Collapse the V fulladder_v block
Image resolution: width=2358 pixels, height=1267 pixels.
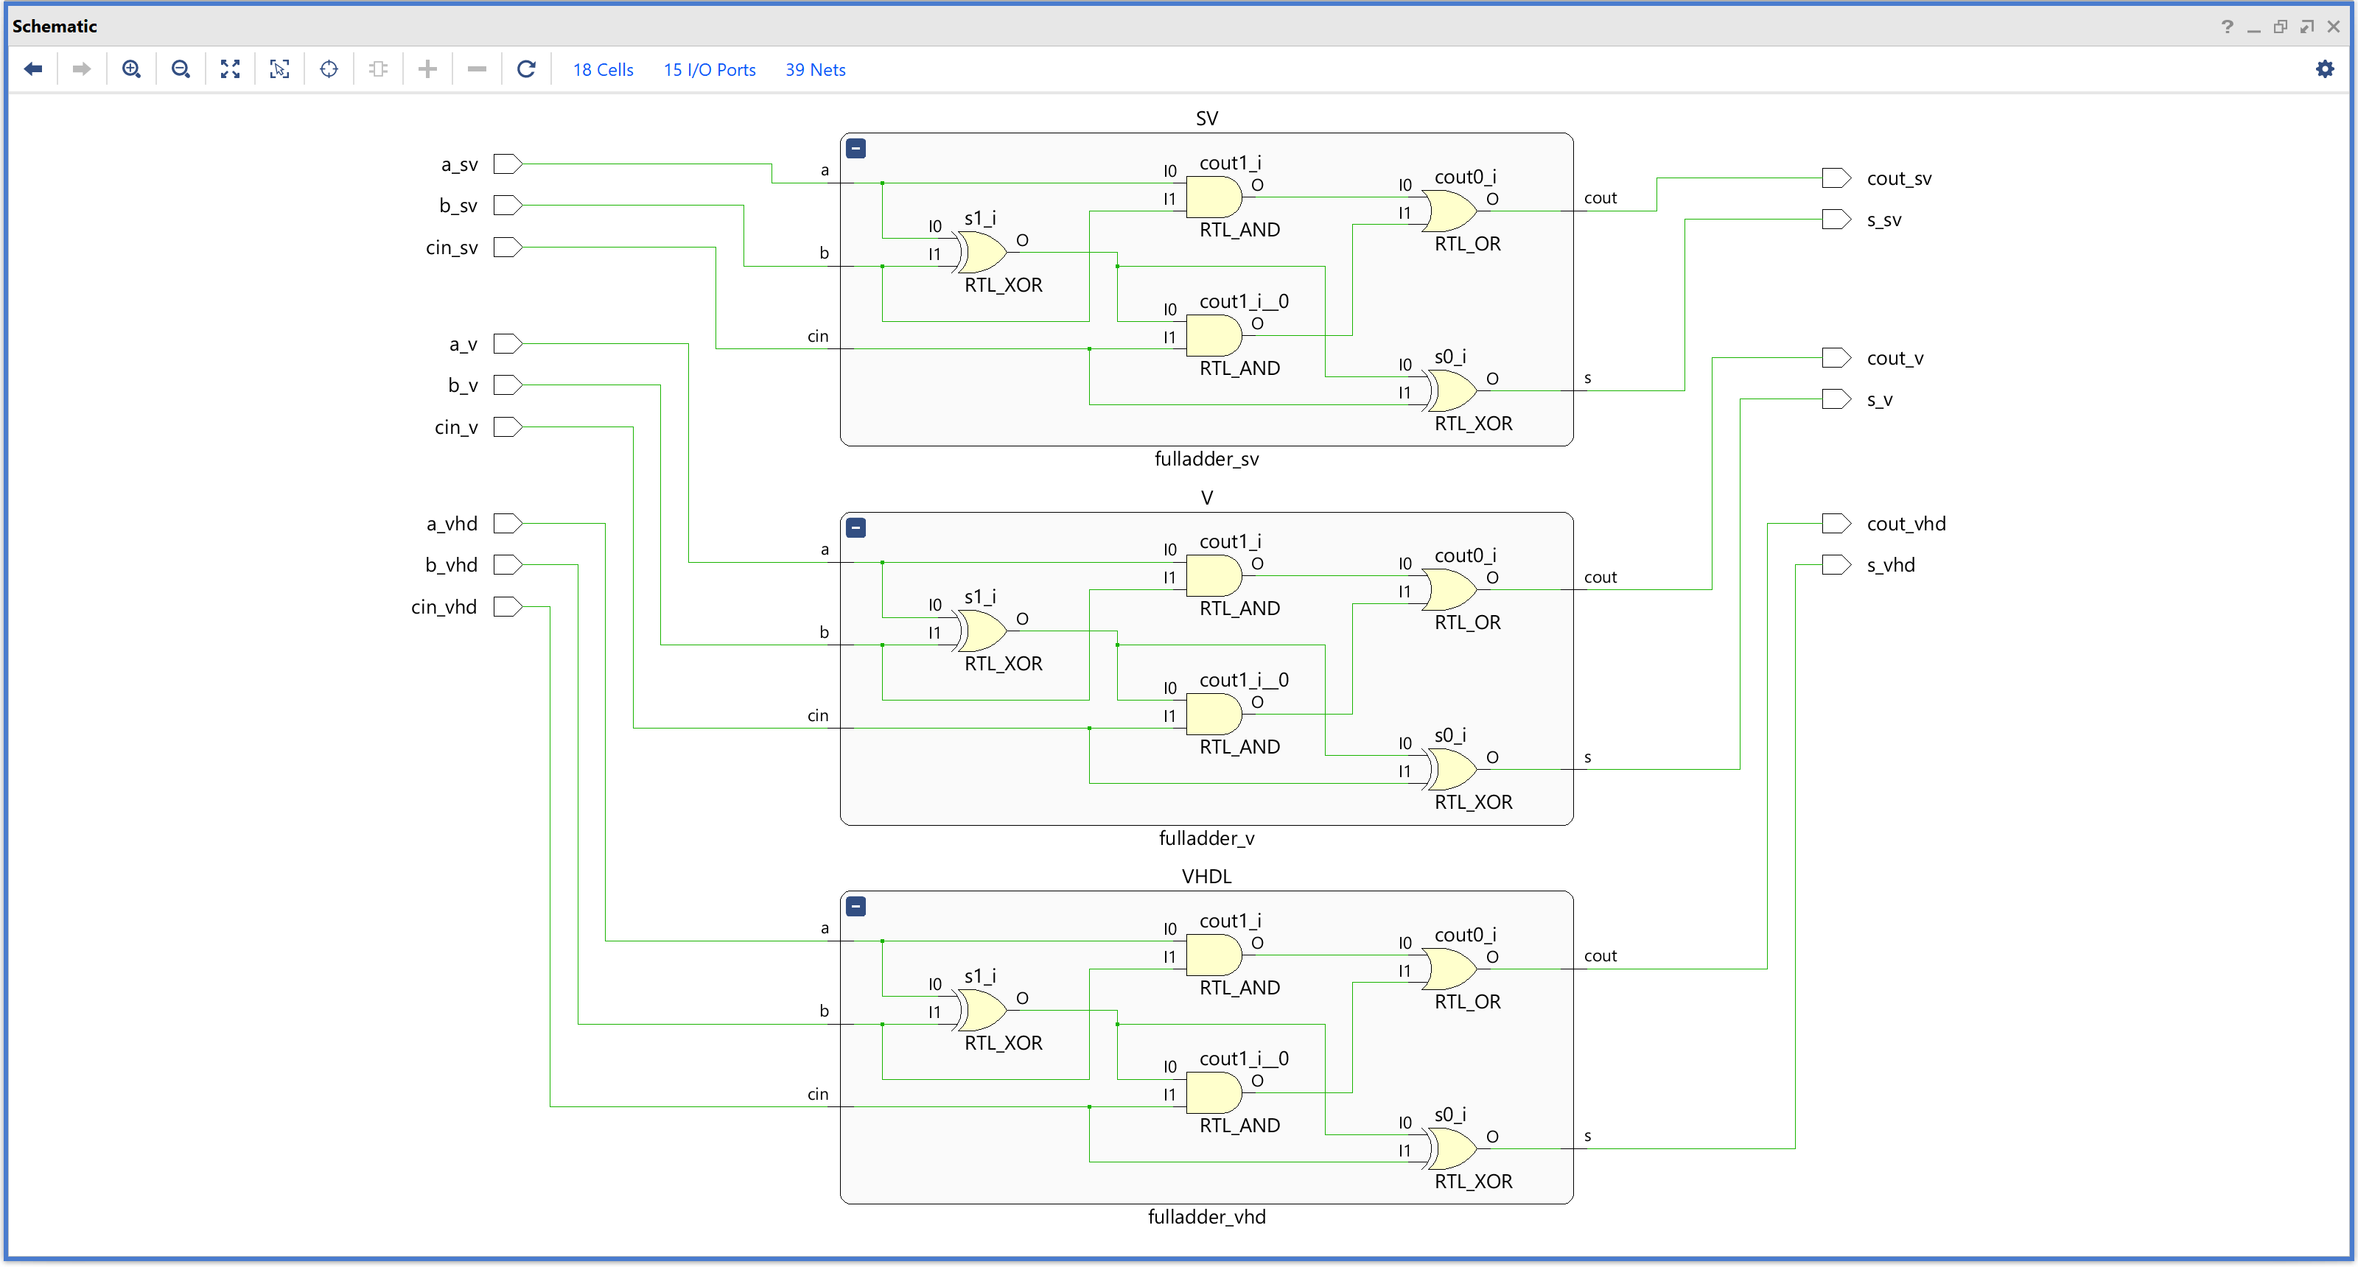(x=856, y=528)
